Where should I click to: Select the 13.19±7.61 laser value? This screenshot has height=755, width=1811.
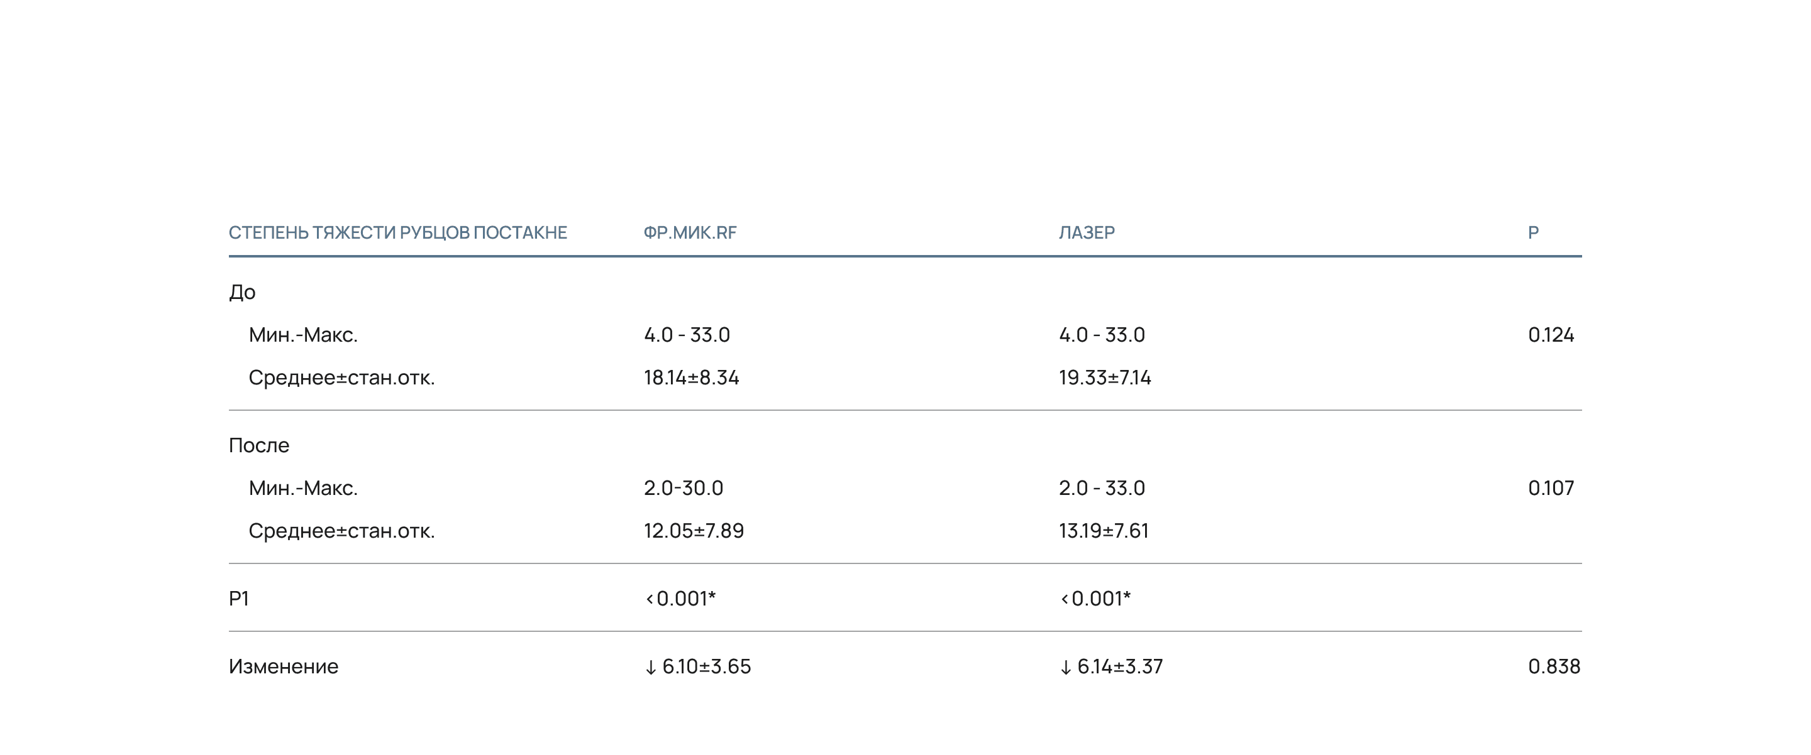click(x=1103, y=531)
